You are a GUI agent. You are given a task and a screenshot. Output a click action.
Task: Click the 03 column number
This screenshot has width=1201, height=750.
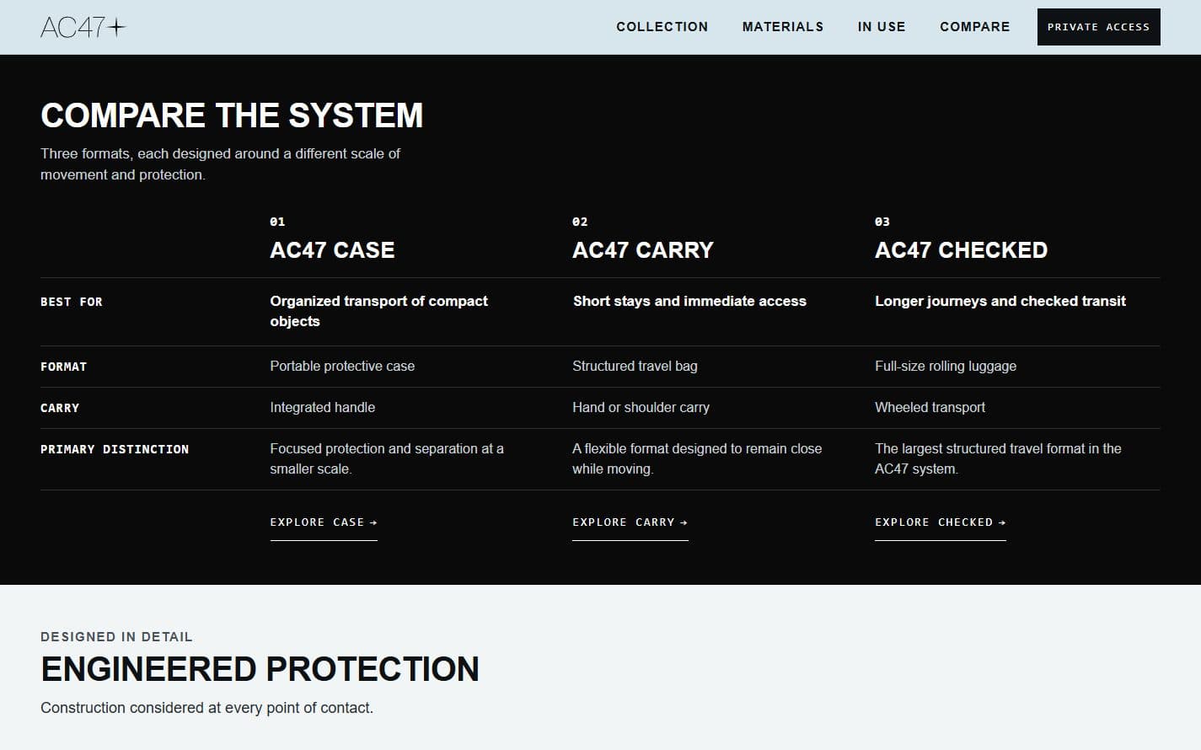click(882, 222)
